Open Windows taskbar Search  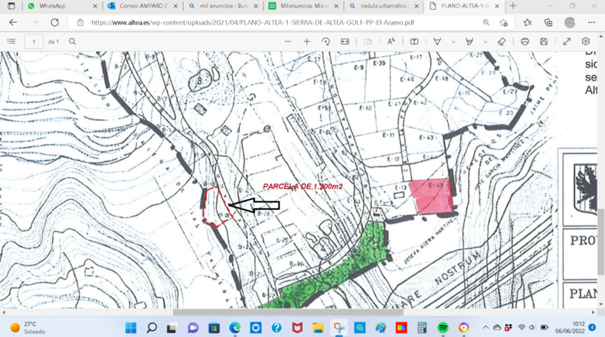152,328
